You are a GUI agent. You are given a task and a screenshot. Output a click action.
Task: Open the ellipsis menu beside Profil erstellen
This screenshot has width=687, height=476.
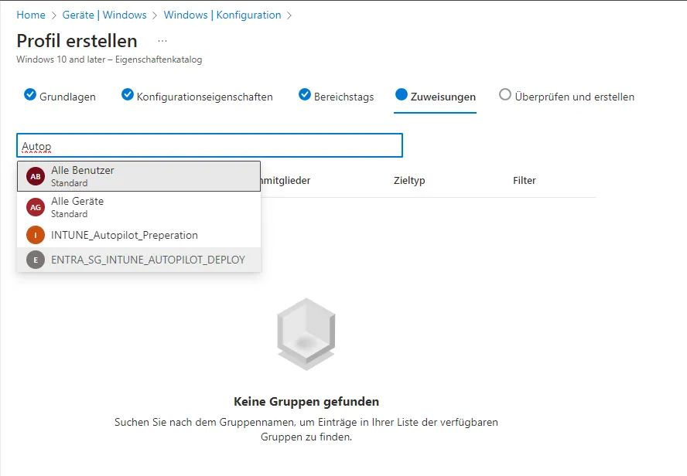tap(162, 40)
